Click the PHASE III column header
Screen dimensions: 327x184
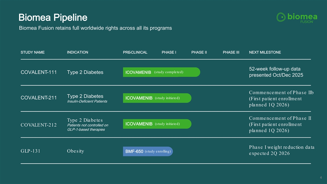pos(231,52)
